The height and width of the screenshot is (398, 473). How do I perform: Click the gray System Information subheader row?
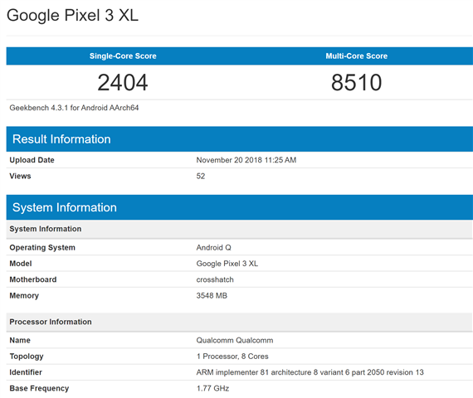click(240, 229)
